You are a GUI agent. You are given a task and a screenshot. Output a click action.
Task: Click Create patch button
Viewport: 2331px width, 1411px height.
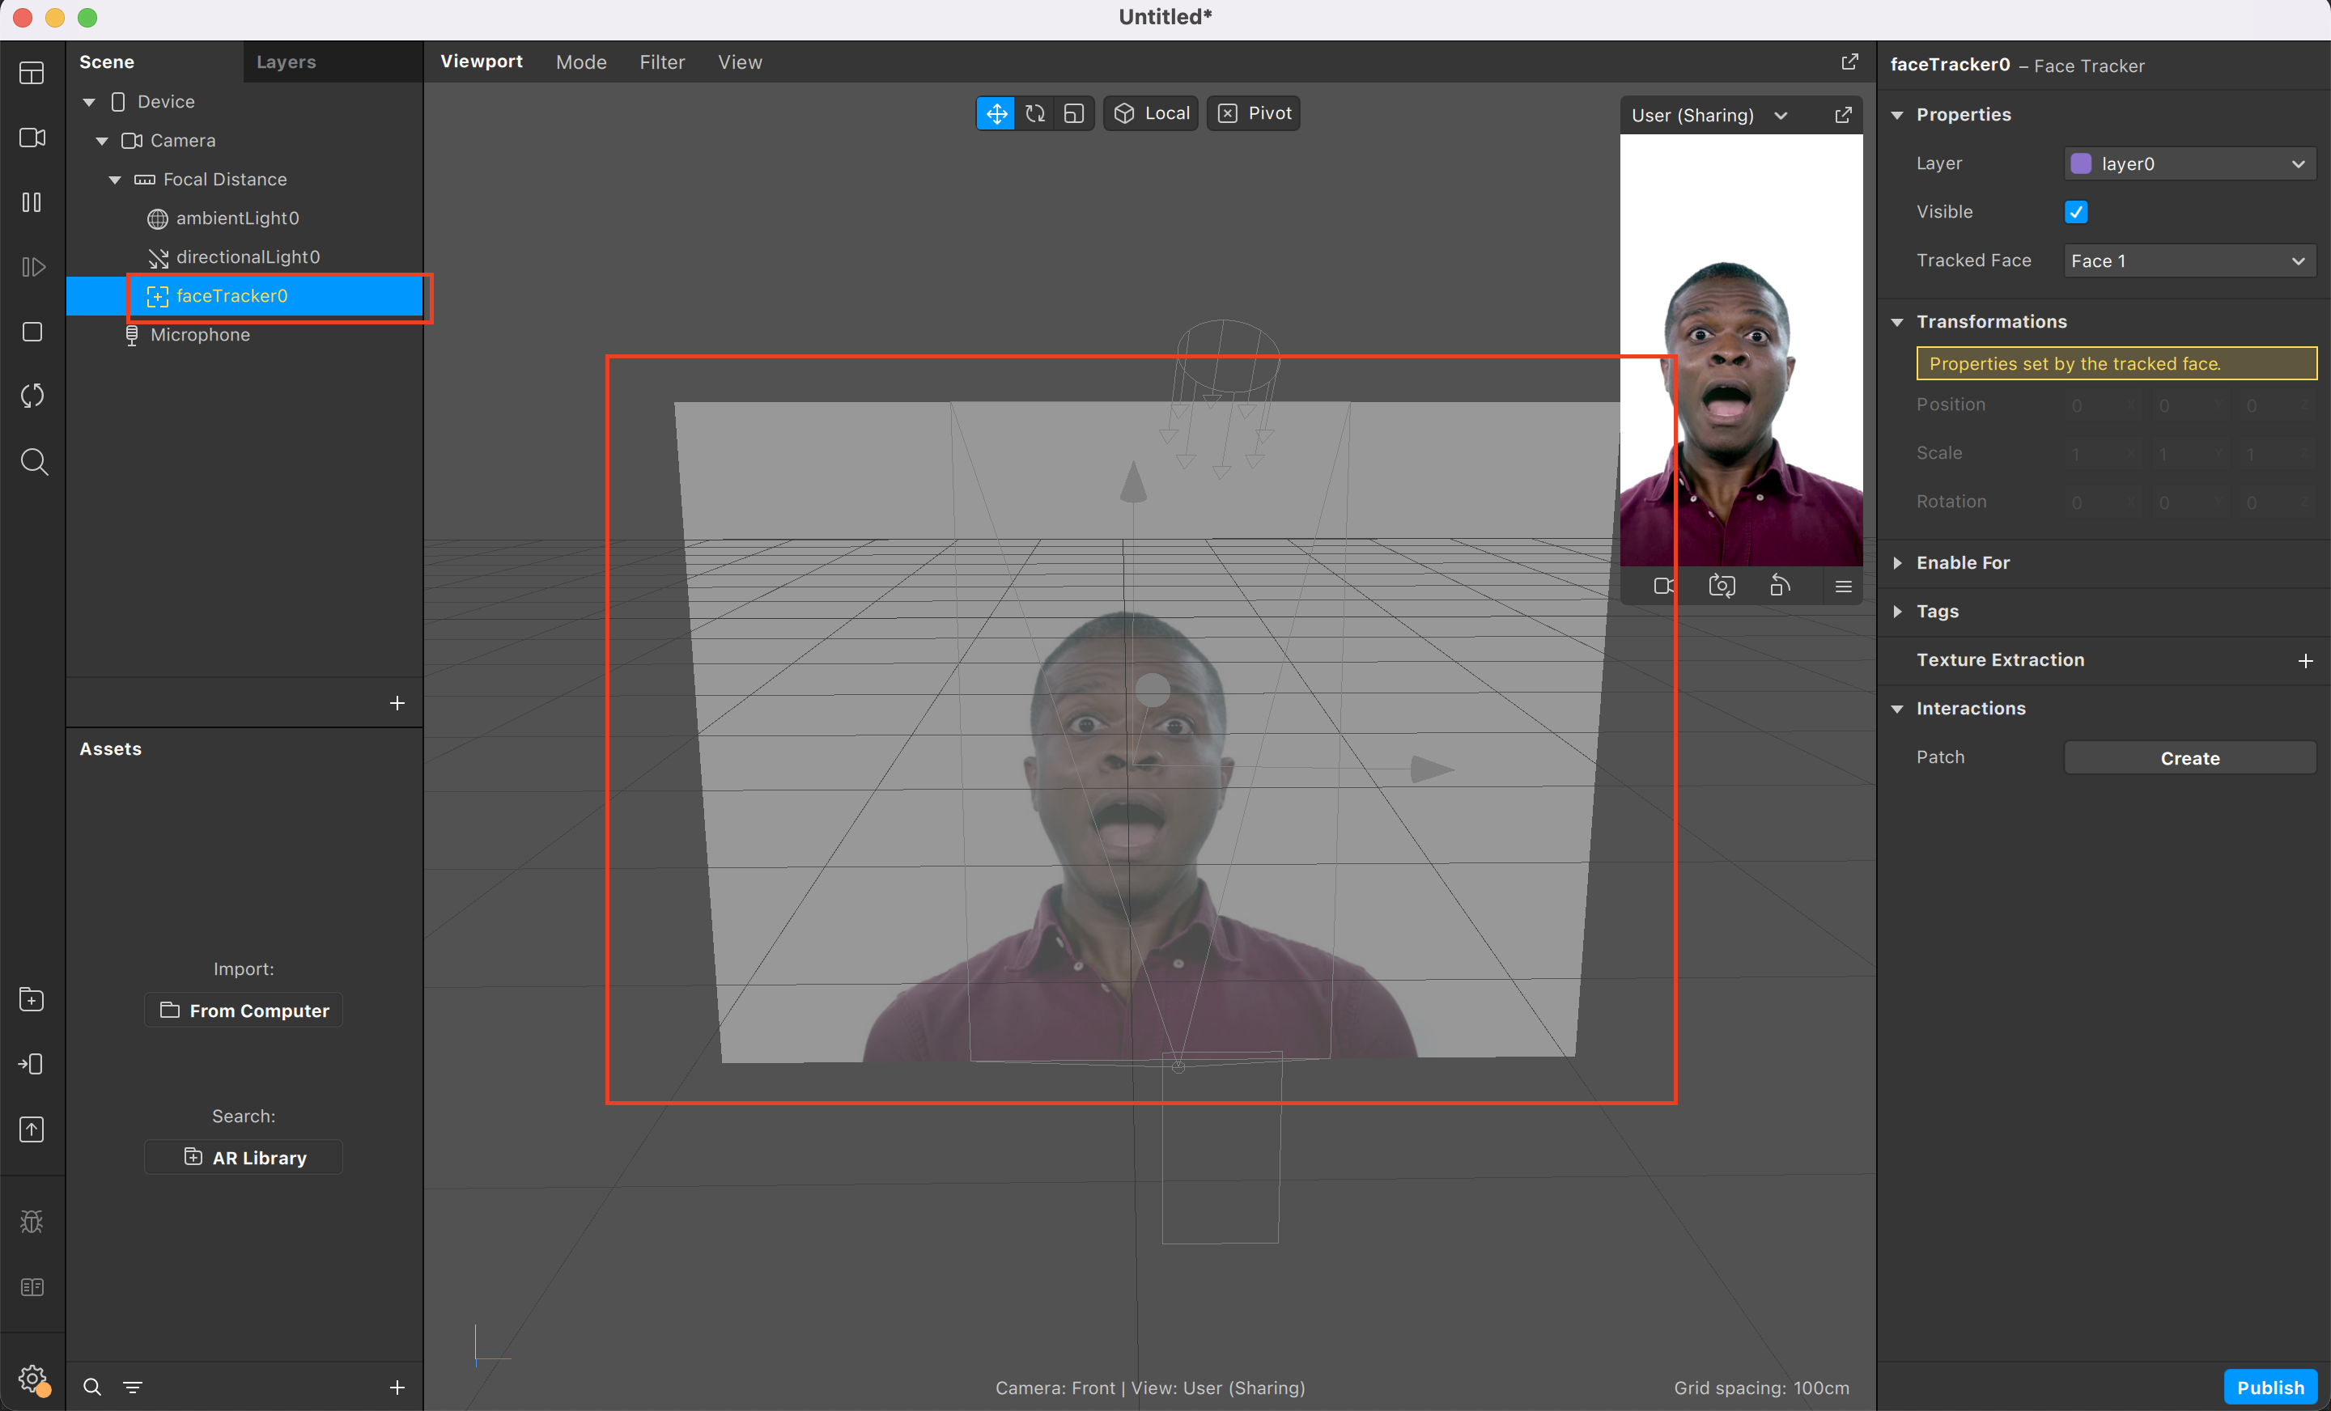click(x=2189, y=758)
